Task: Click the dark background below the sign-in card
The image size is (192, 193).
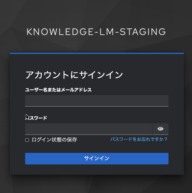Action: coord(97,184)
